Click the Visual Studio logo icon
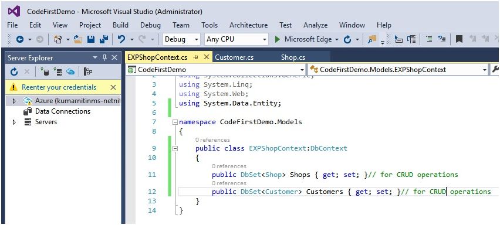The height and width of the screenshot is (225, 500). tap(14, 12)
